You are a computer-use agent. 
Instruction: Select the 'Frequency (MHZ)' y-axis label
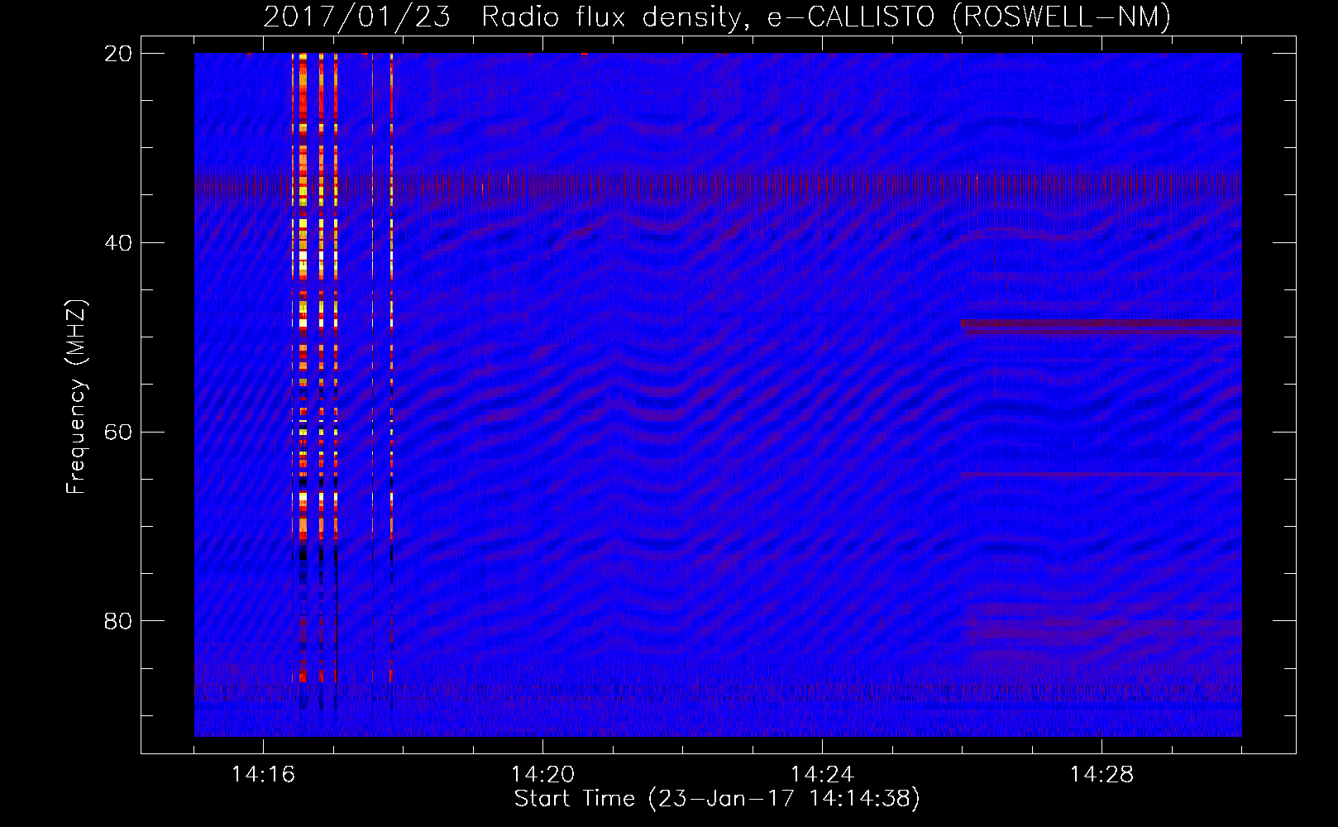(76, 397)
